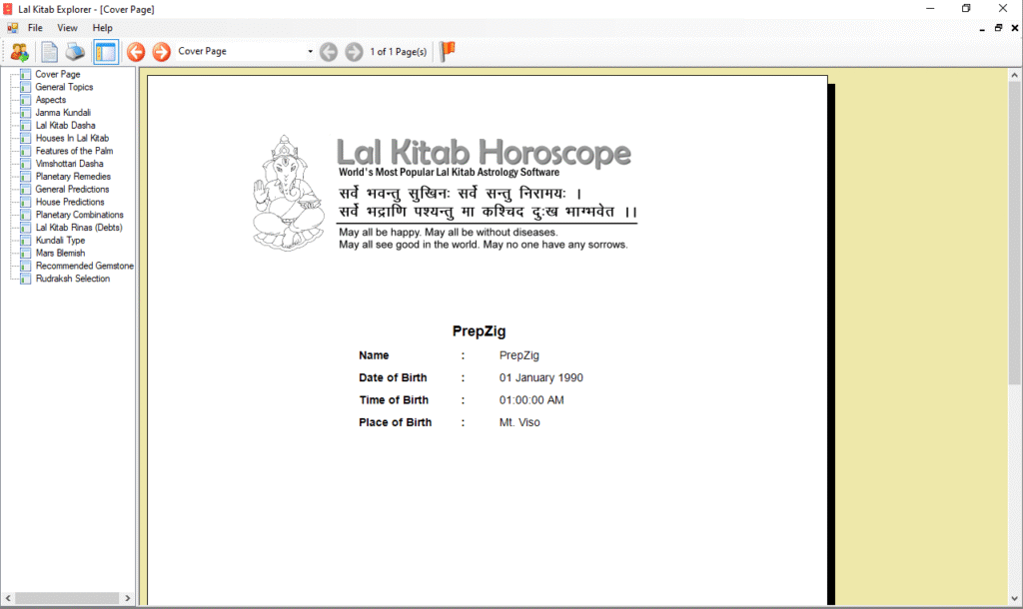This screenshot has width=1023, height=609.
Task: Select Recommended Gemstone tree item
Action: tap(84, 266)
